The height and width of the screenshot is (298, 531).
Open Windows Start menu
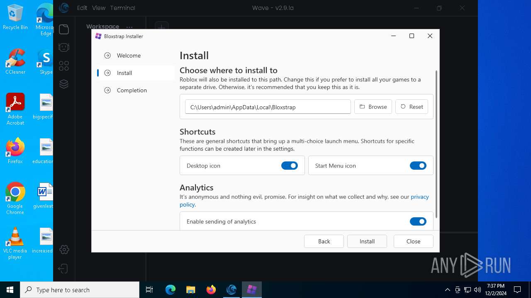pos(10,290)
